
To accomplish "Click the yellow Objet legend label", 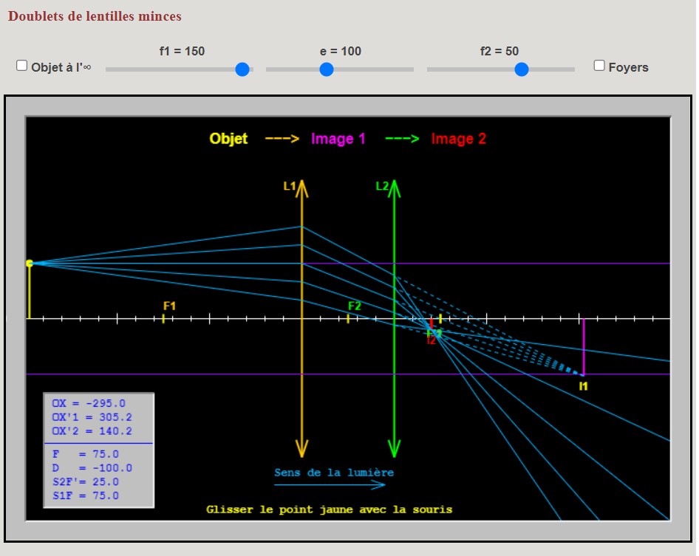I will 228,139.
